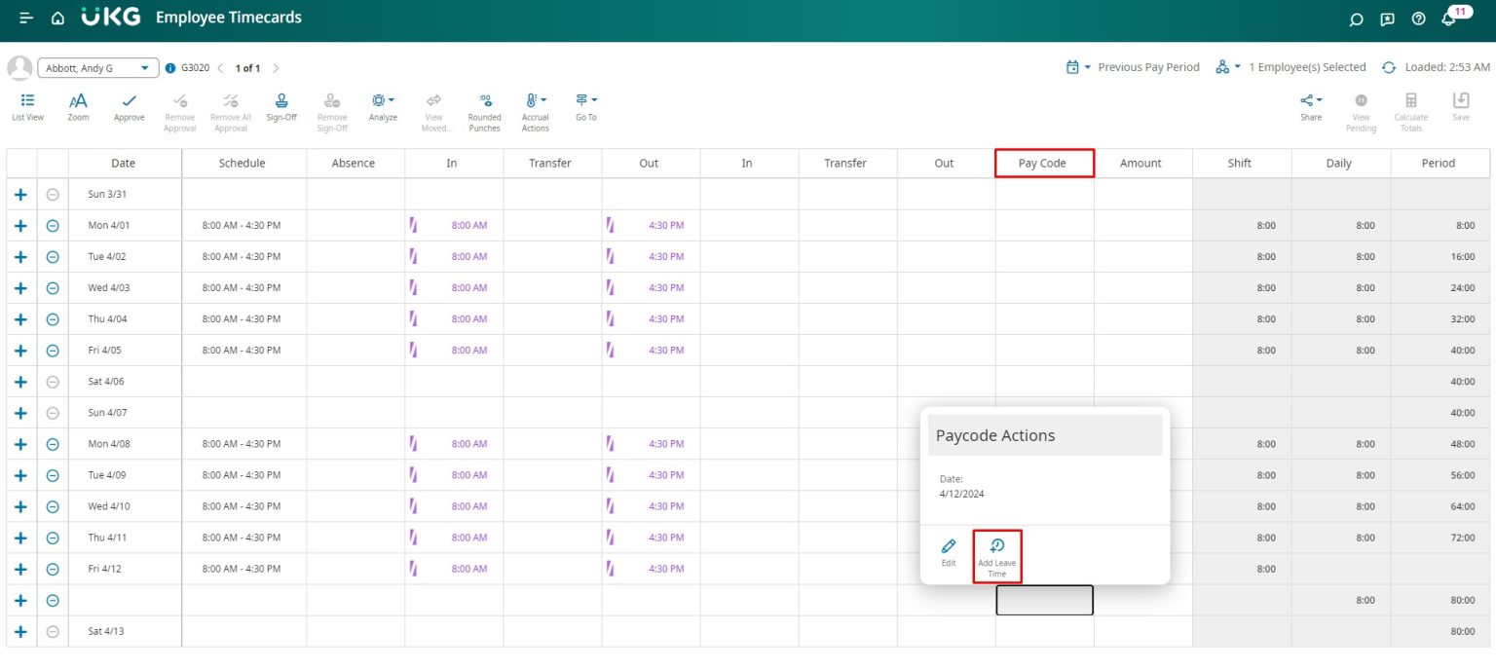Expand the hamburger menu top left
The image size is (1496, 669).
26,18
